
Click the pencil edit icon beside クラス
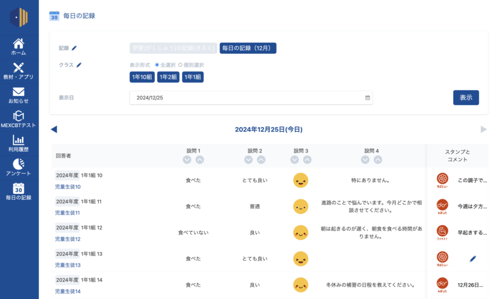(79, 65)
